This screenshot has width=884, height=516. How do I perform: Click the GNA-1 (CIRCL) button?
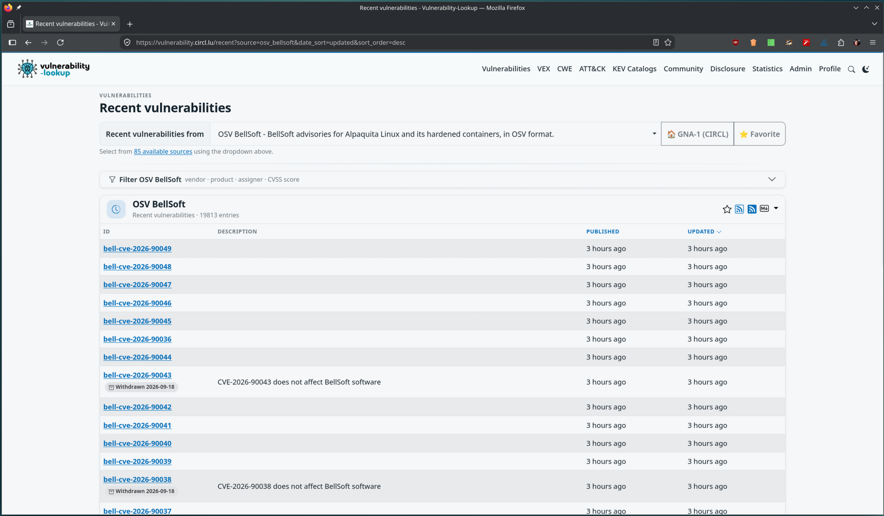[697, 134]
